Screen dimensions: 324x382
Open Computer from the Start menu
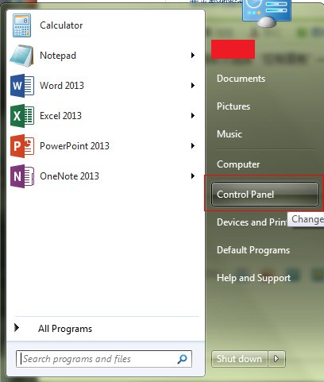coord(238,164)
